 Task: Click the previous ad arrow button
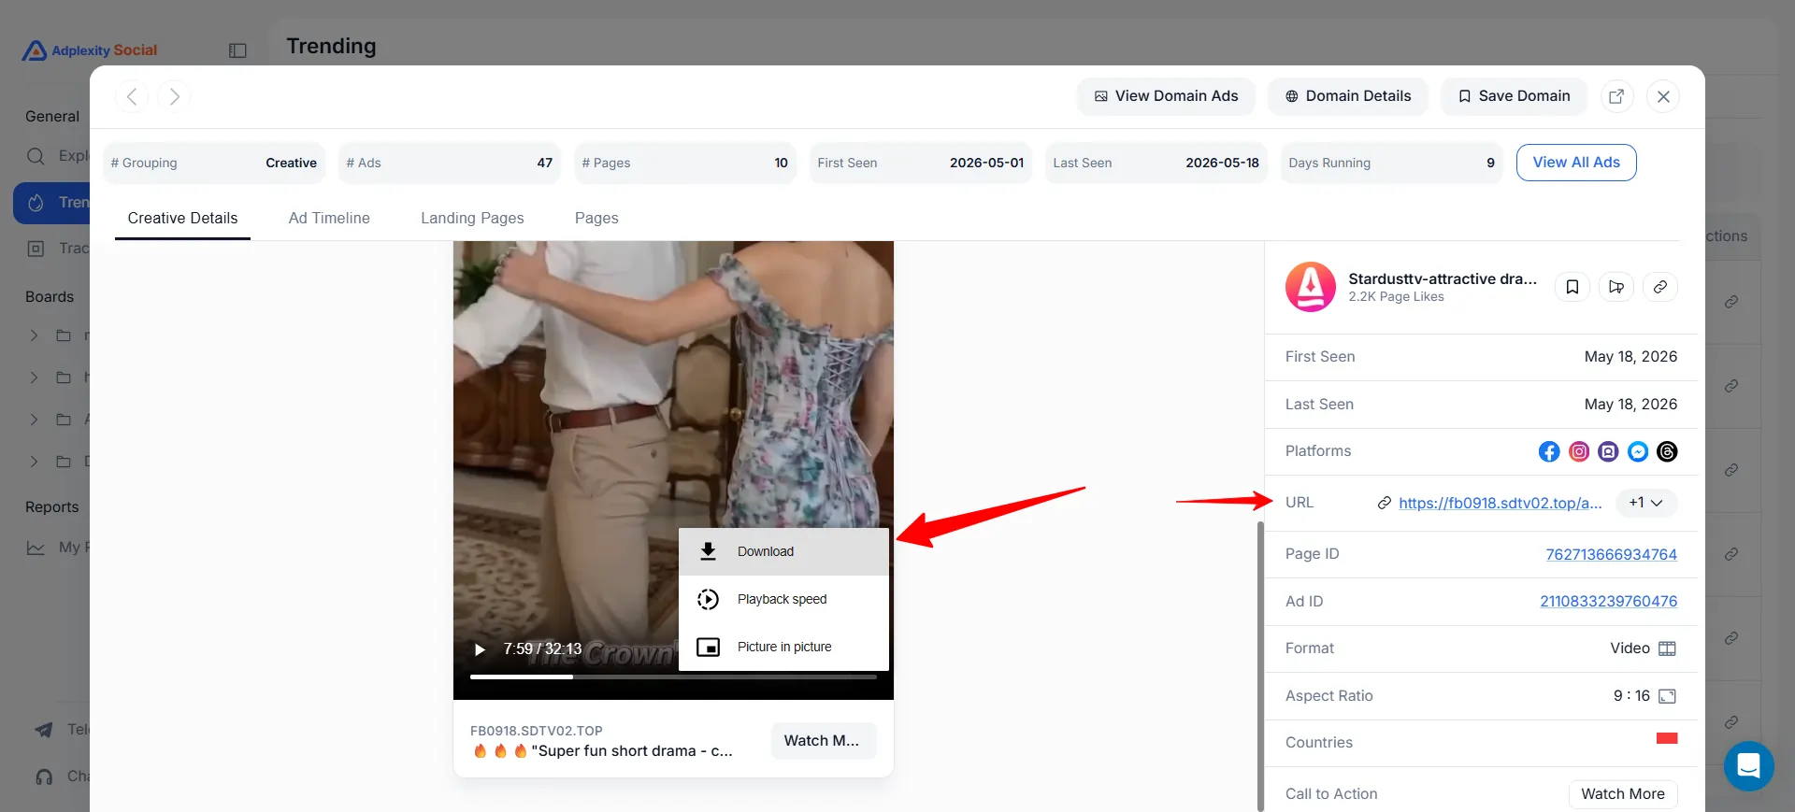click(x=132, y=96)
